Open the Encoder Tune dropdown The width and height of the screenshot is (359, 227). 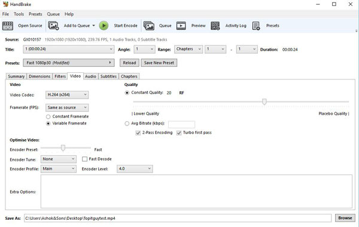pos(59,159)
